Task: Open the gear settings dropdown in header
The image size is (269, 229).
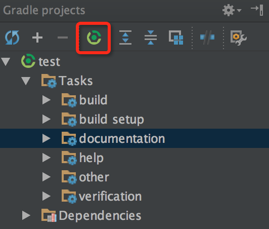Action: (232, 10)
